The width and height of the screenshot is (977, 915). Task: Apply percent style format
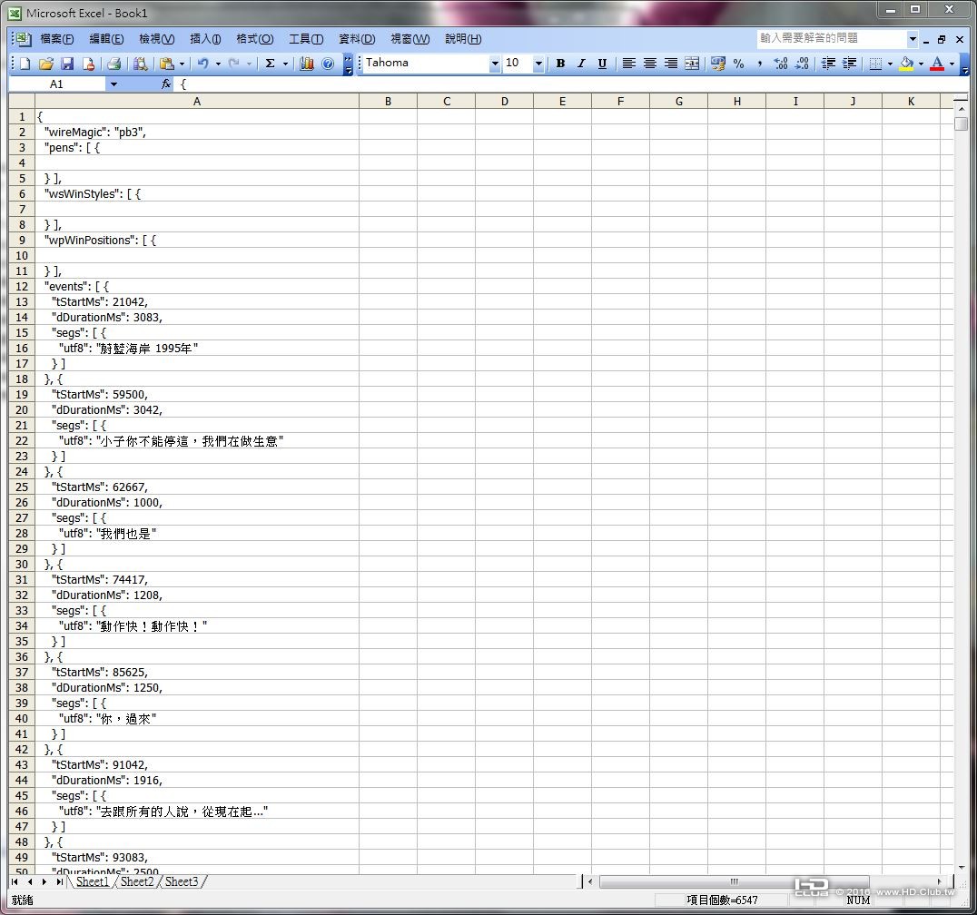tap(739, 64)
